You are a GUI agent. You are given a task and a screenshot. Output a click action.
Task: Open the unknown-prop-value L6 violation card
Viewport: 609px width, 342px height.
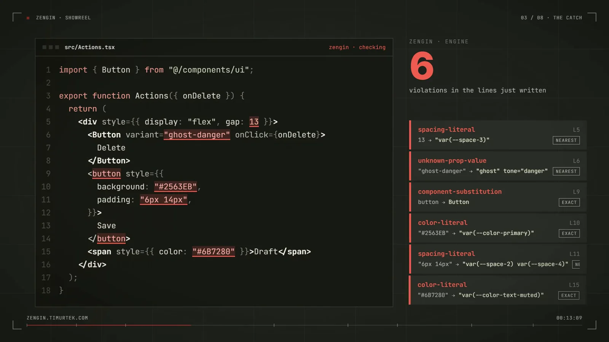pyautogui.click(x=498, y=166)
